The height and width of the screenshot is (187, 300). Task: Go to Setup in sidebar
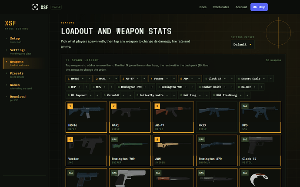click(x=24, y=40)
